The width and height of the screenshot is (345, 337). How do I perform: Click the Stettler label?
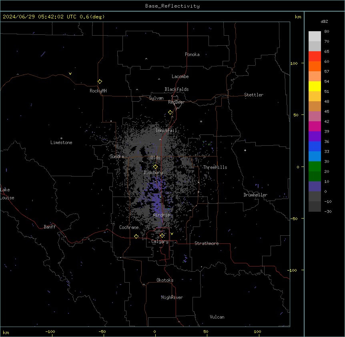tap(254, 95)
